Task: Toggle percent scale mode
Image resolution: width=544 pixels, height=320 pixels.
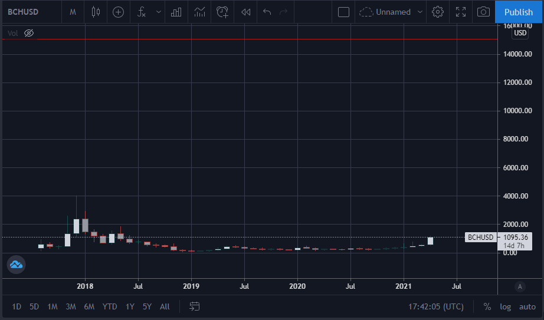Action: pyautogui.click(x=487, y=306)
